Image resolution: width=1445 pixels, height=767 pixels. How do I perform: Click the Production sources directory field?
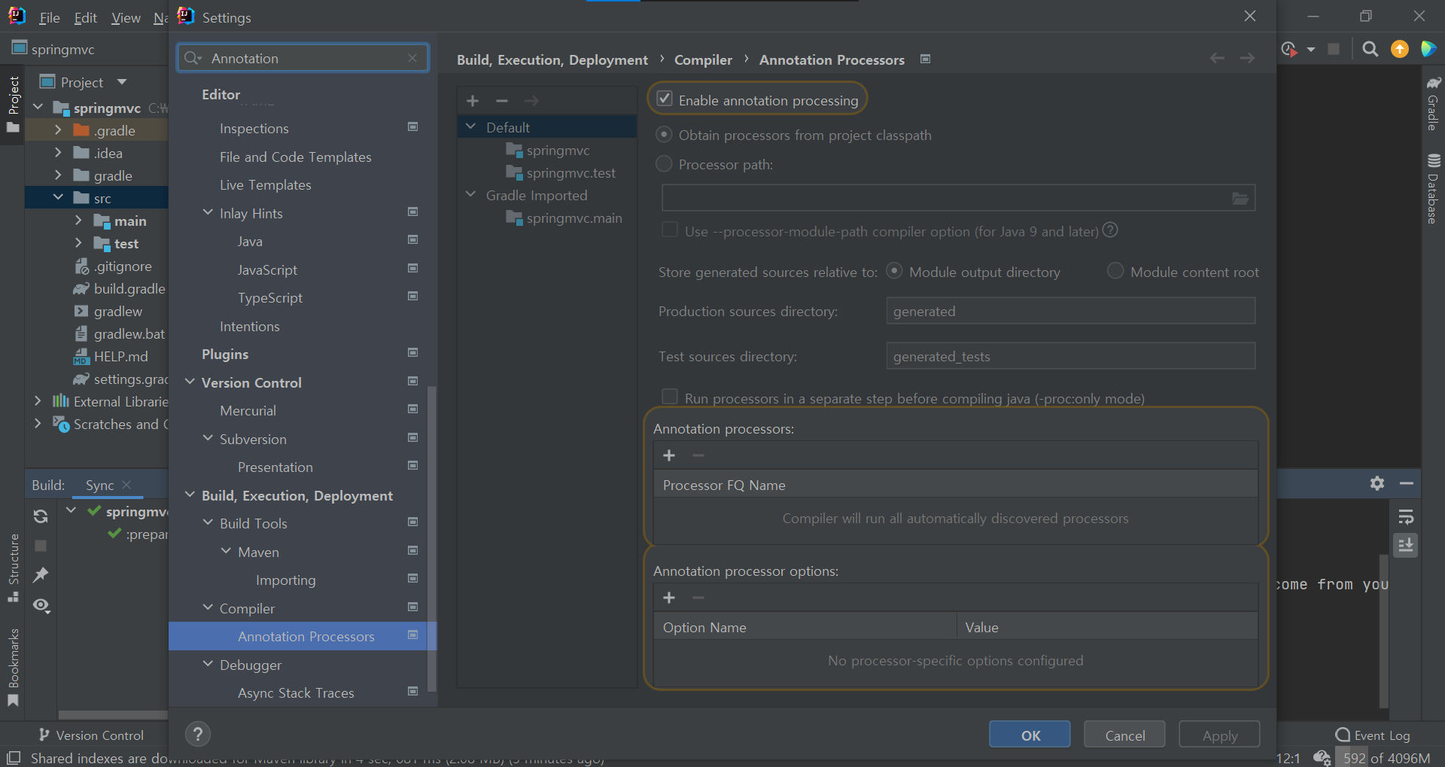pyautogui.click(x=1071, y=311)
